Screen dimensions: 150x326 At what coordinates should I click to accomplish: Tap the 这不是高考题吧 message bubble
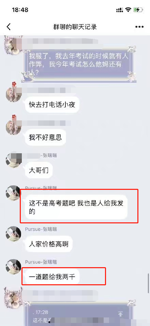coord(76,207)
